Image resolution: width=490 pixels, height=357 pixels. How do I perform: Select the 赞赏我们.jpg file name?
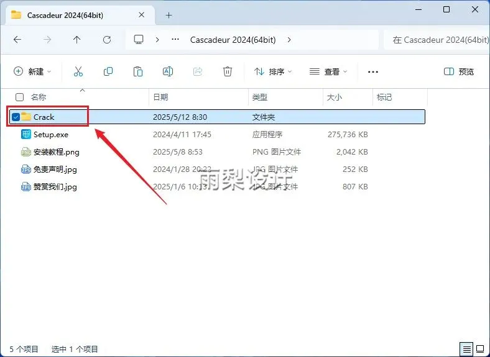point(55,187)
